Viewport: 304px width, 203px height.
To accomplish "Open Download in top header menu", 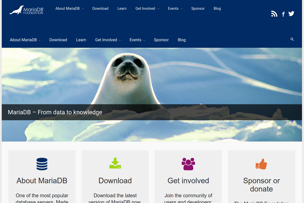I will click(x=100, y=8).
